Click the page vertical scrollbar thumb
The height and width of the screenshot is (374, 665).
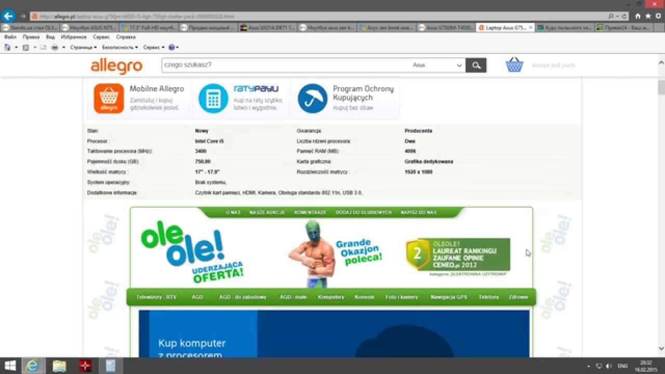[x=661, y=87]
